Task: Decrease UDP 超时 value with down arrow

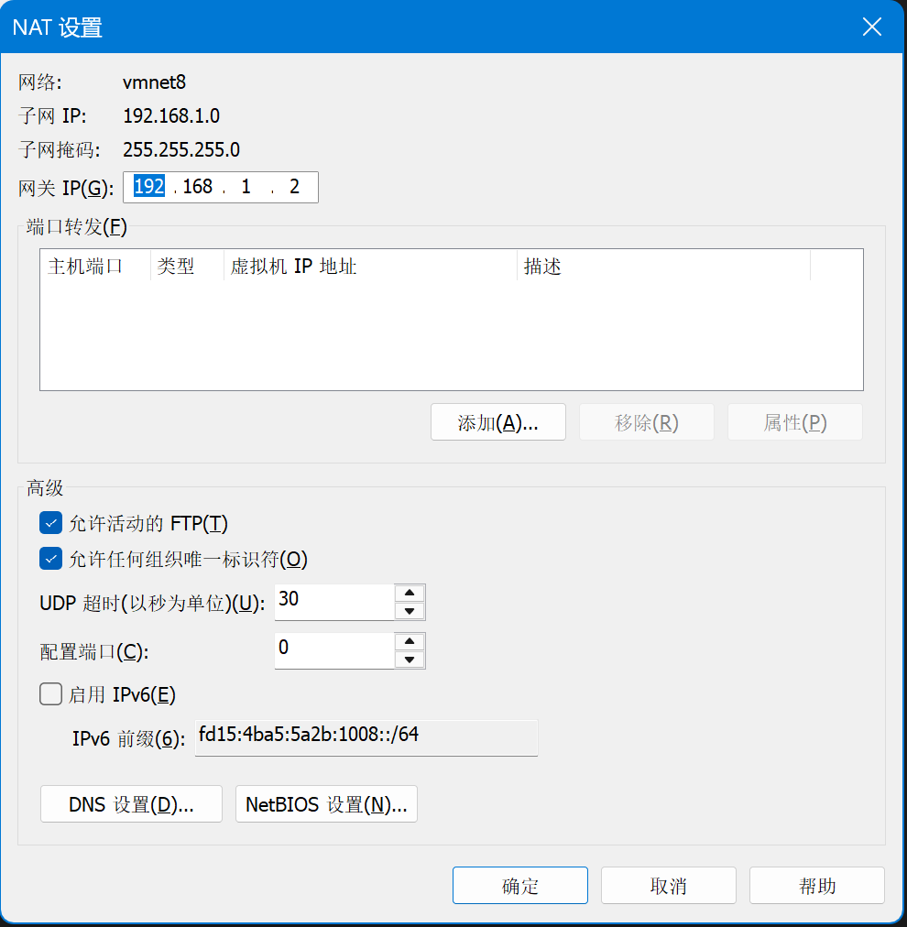Action: (410, 612)
